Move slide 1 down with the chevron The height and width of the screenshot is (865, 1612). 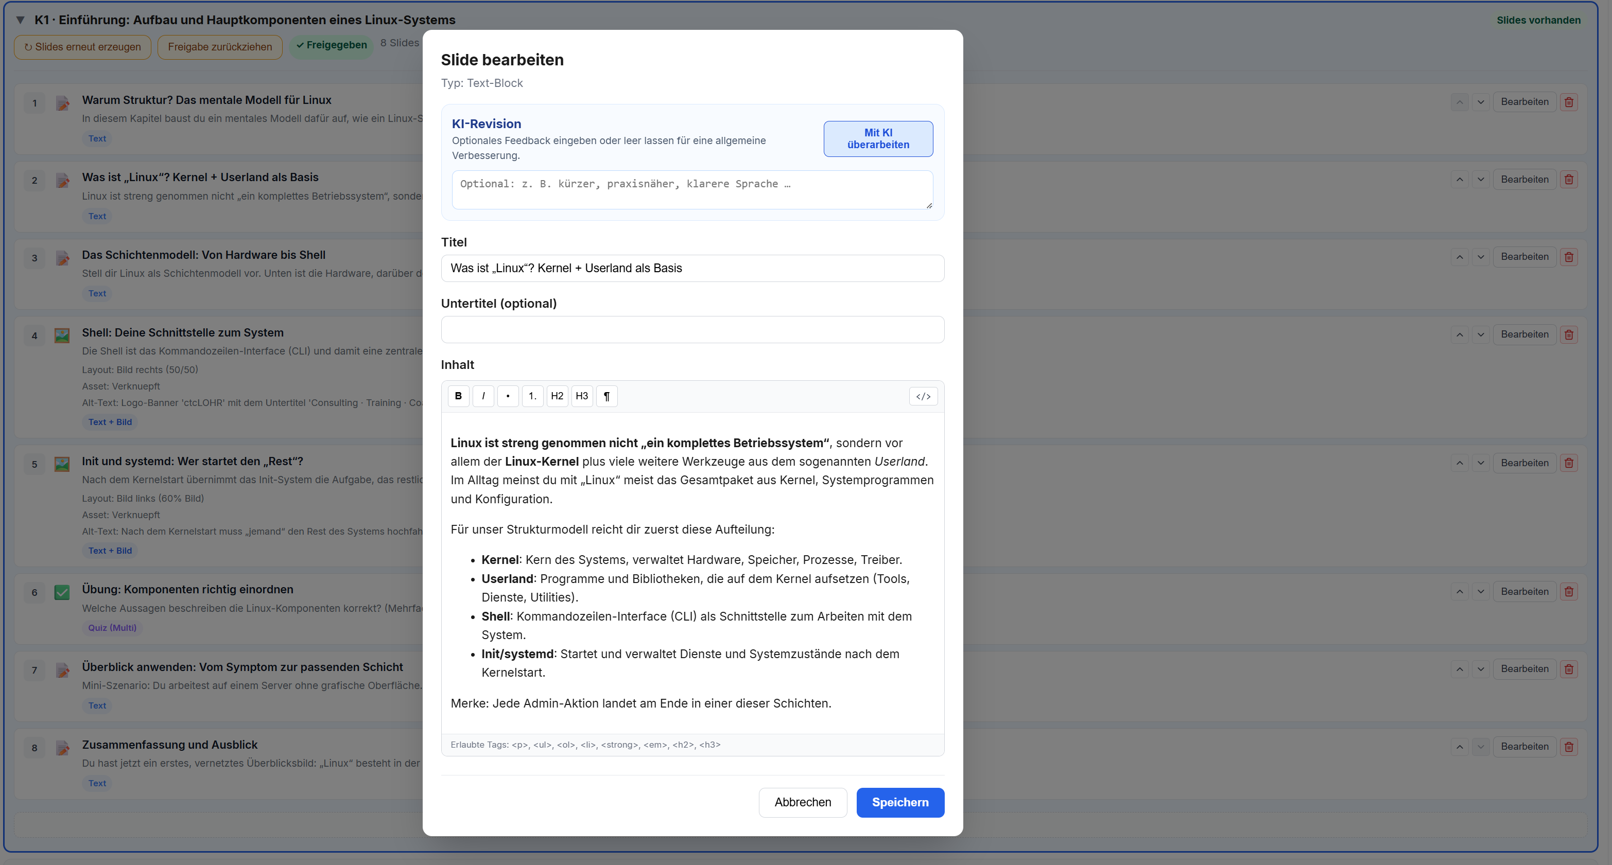click(1481, 101)
